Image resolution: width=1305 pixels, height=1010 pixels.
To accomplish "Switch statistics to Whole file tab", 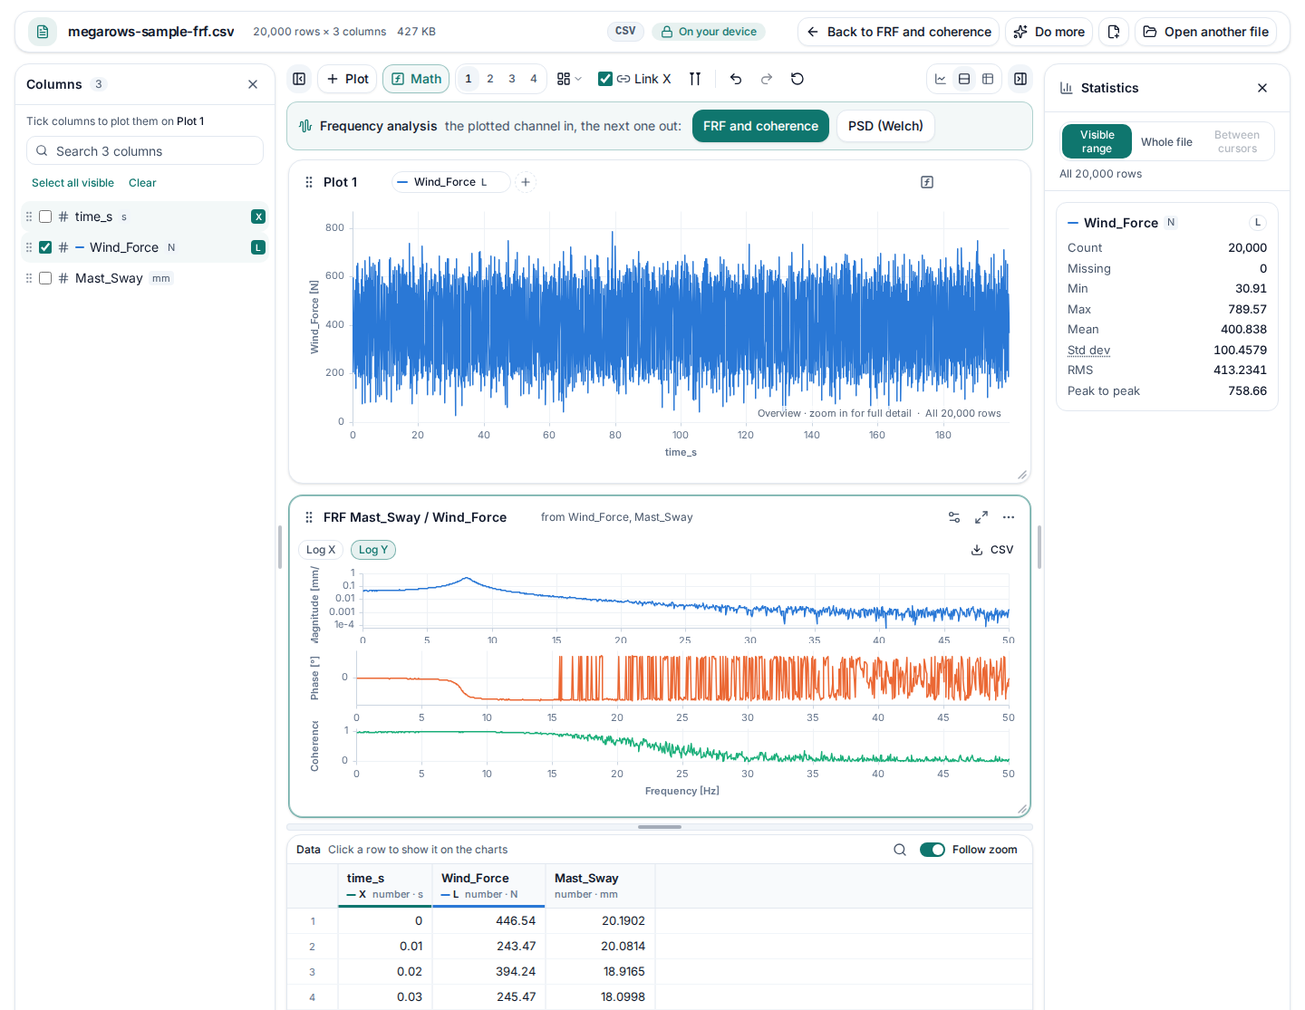I will (1166, 142).
